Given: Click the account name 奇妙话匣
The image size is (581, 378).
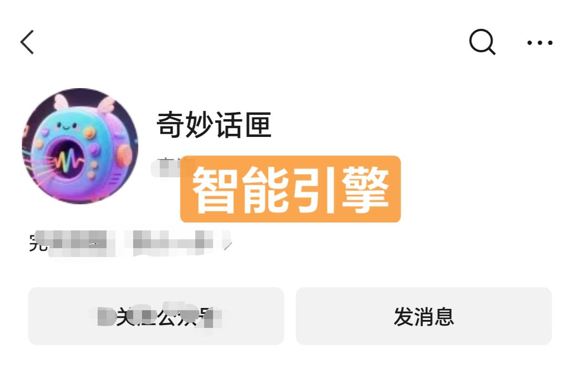Looking at the screenshot, I should point(213,125).
